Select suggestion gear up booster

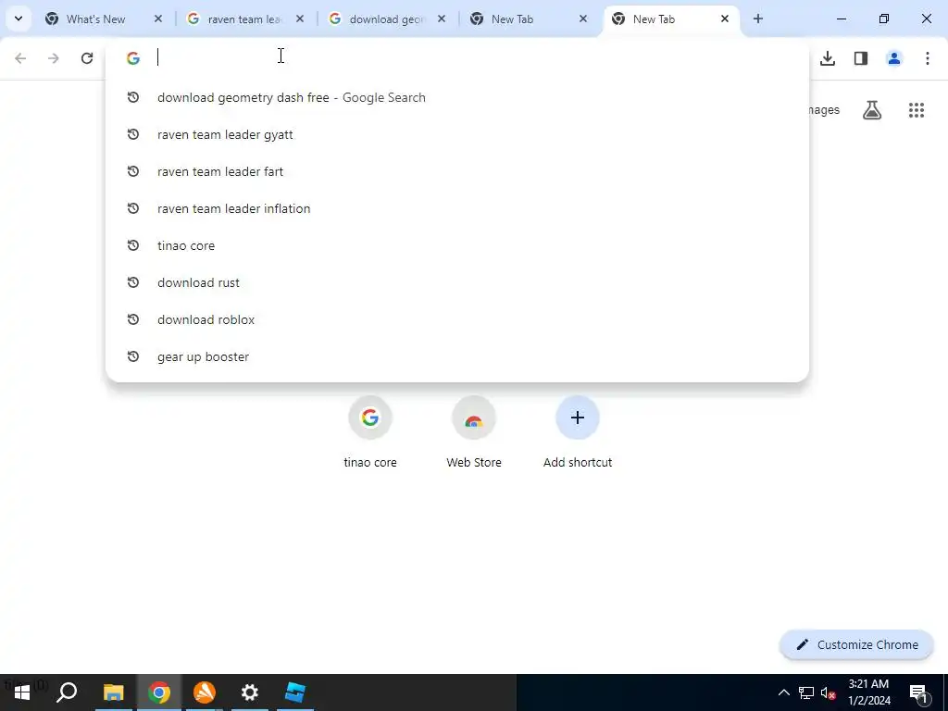point(457,356)
